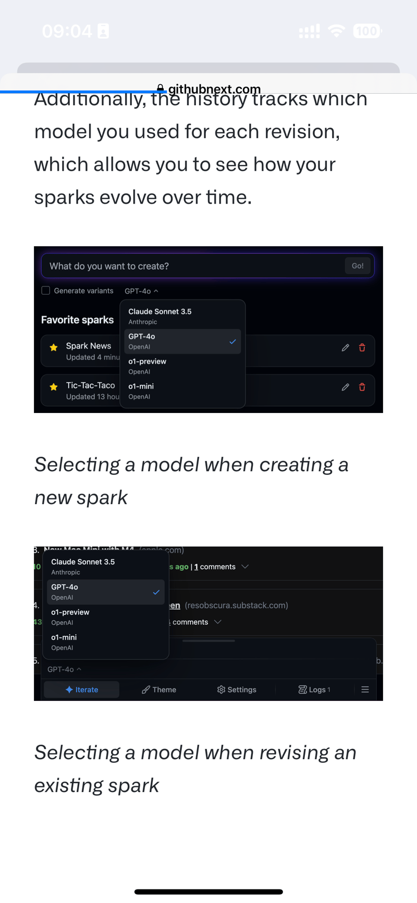This screenshot has height=903, width=417.
Task: Choose Claude Sonnet 3.5 in the lower model list
Action: point(105,567)
